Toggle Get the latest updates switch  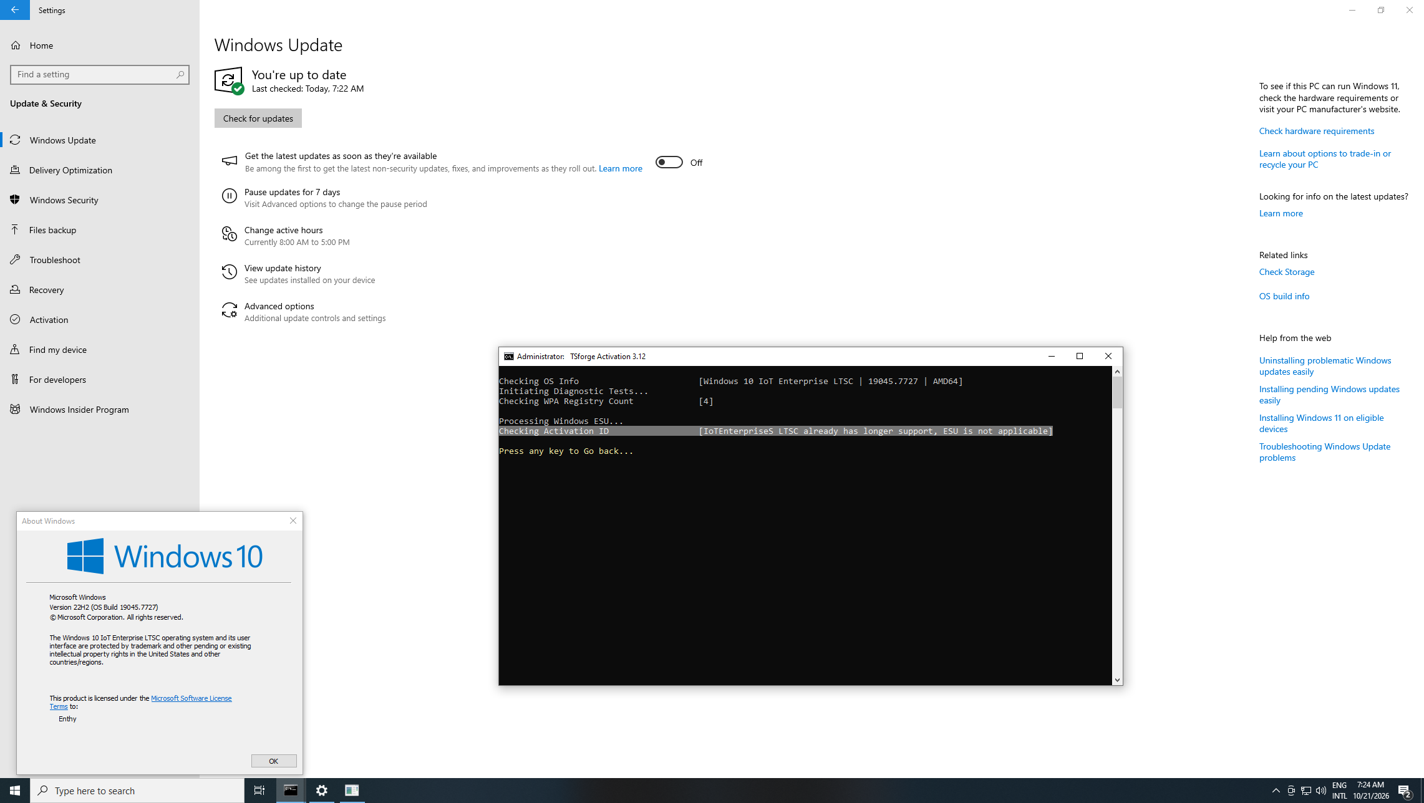tap(669, 163)
